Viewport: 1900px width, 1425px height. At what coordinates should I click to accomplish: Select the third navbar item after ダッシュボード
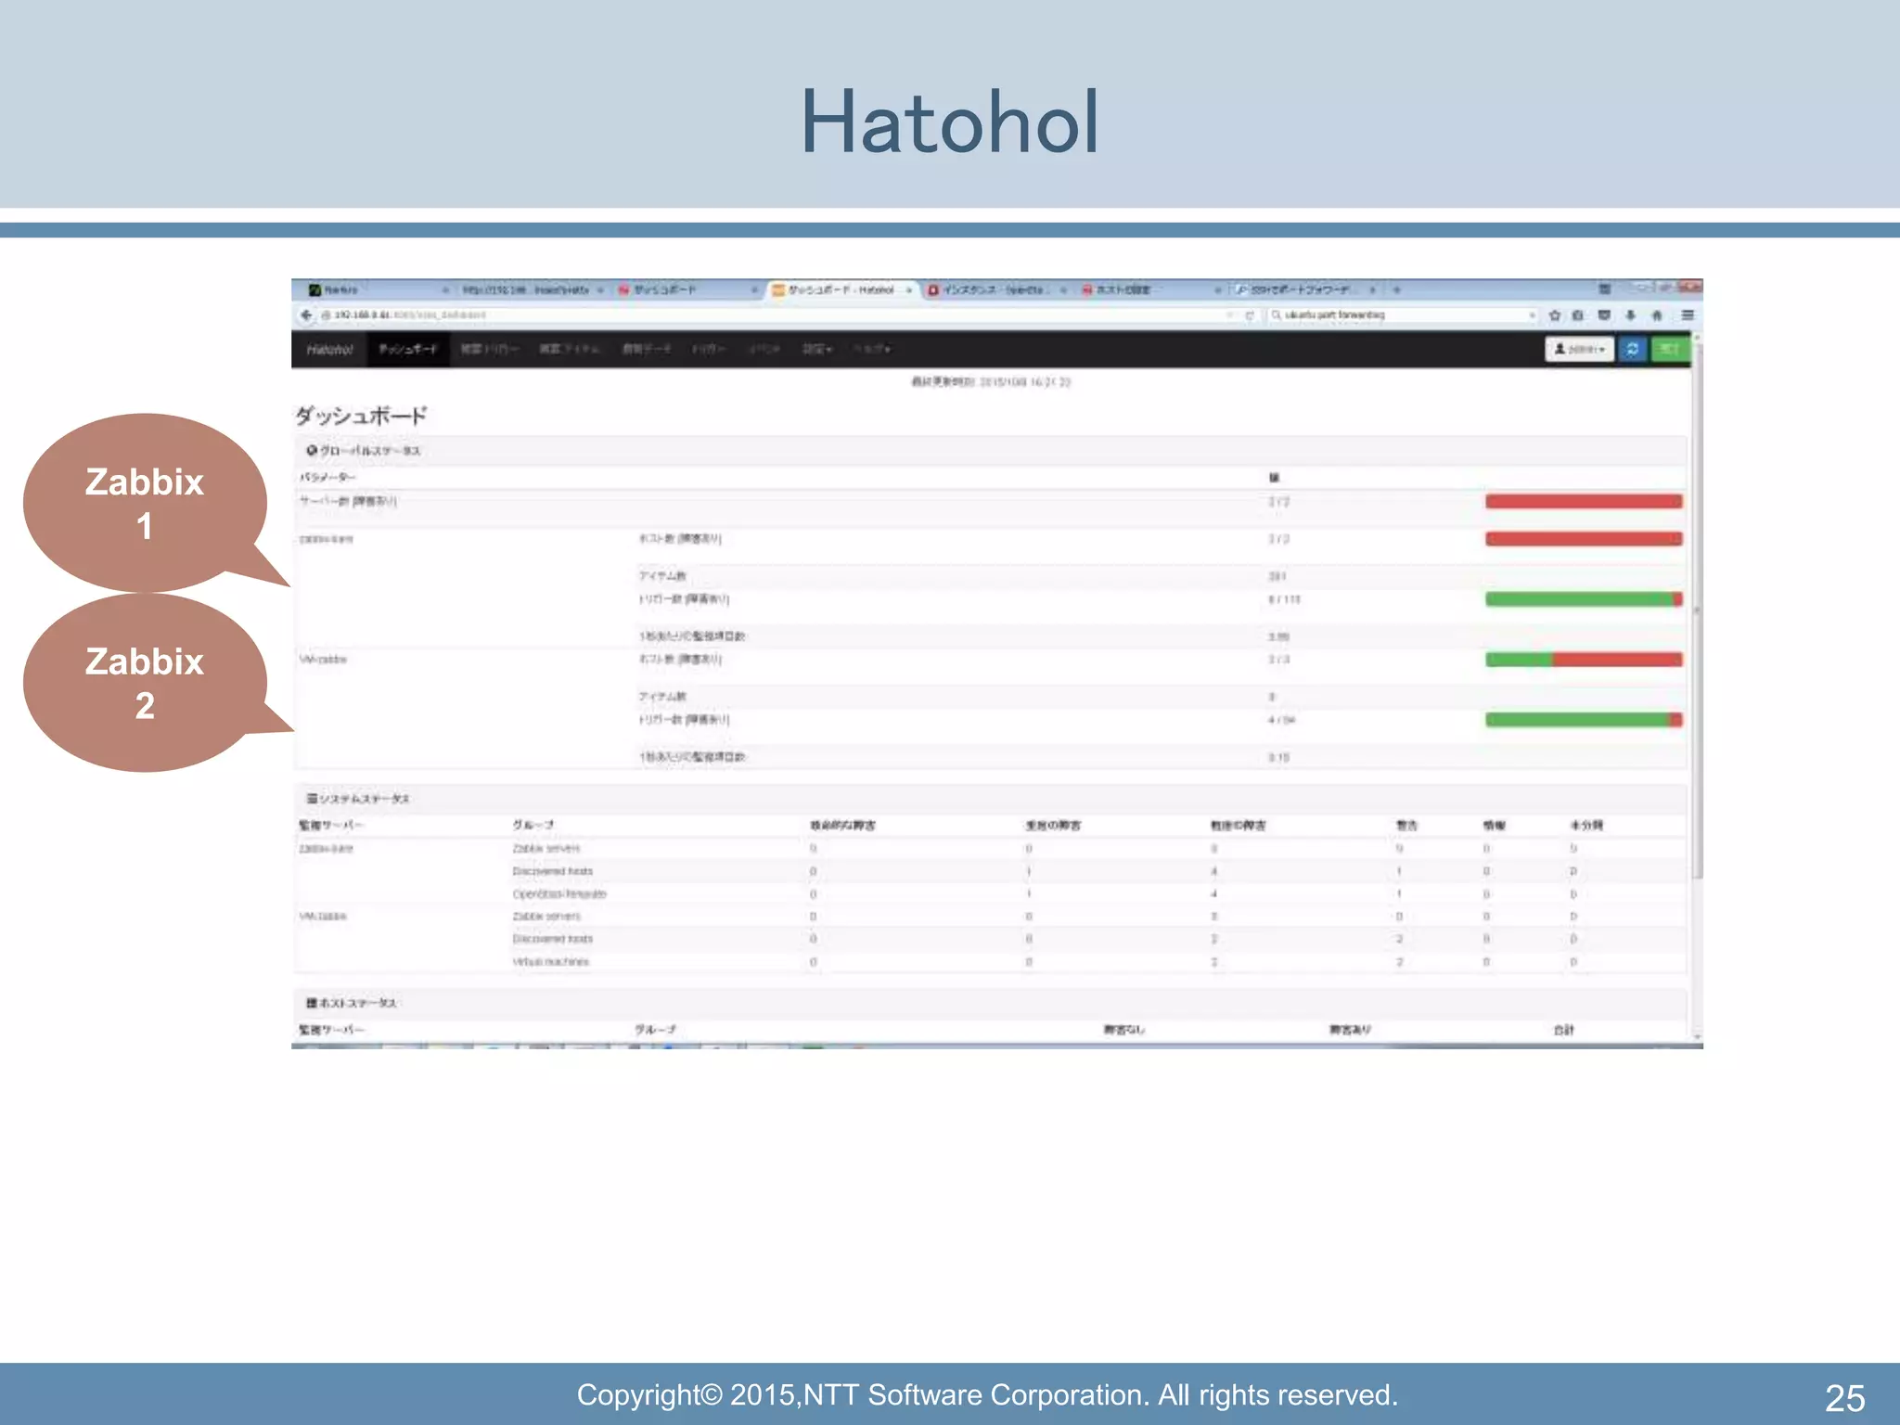(x=646, y=349)
